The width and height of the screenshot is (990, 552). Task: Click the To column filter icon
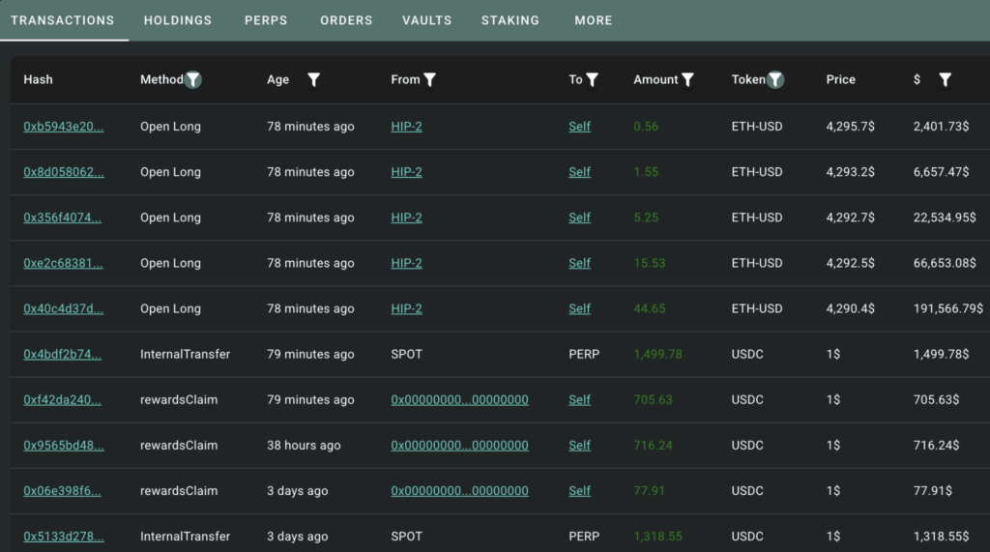(593, 80)
